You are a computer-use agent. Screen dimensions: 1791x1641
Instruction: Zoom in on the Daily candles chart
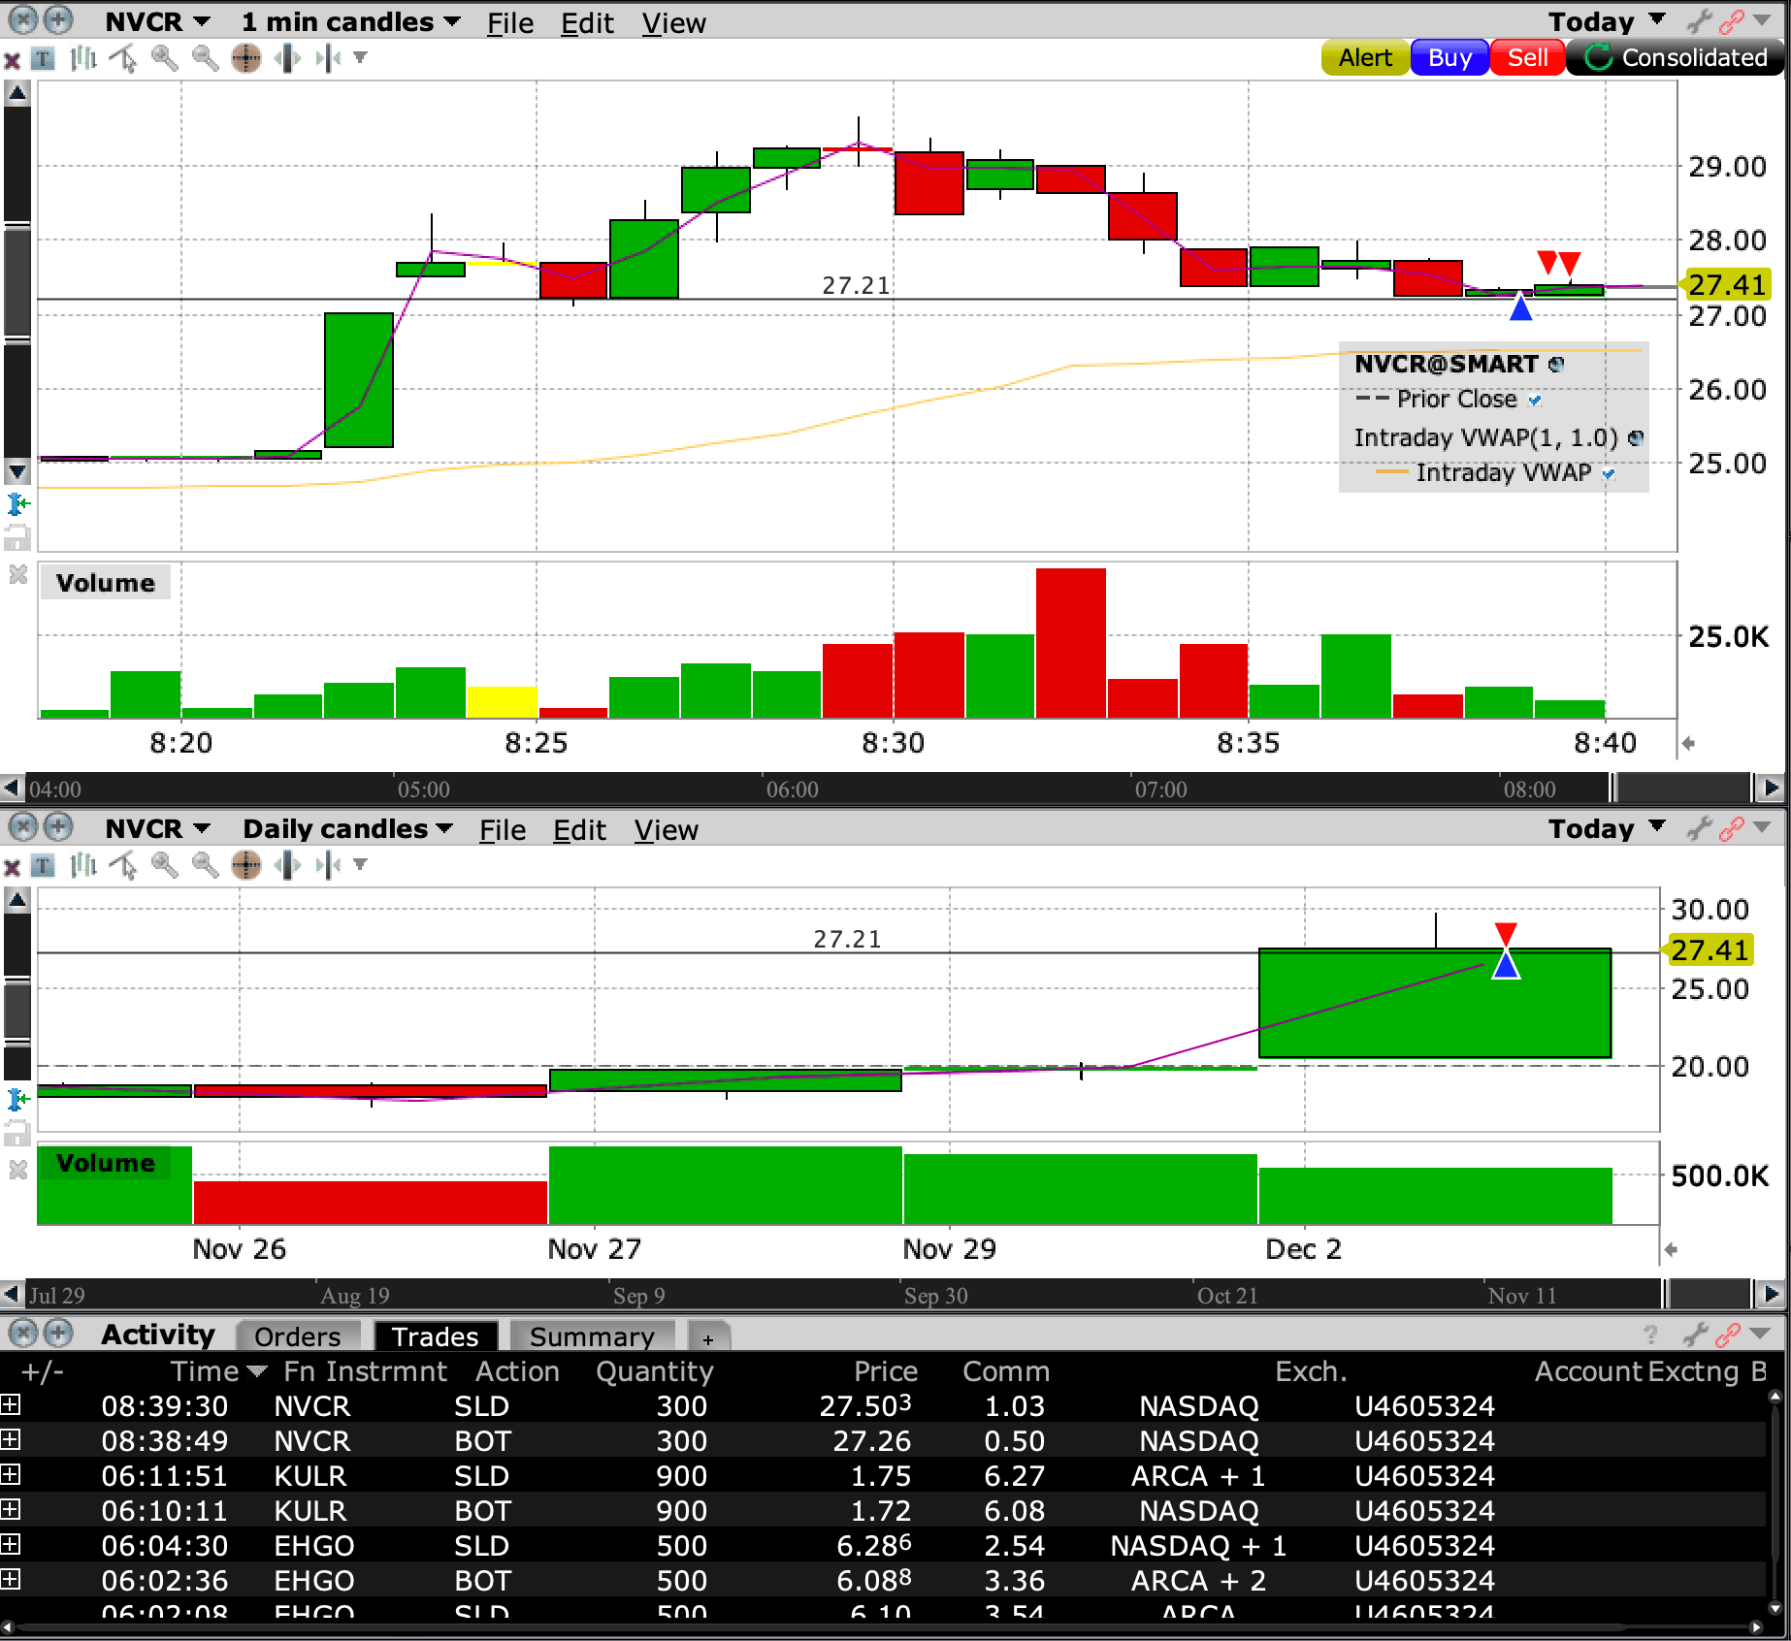164,865
